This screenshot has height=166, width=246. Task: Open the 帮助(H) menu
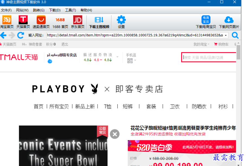tap(86, 10)
